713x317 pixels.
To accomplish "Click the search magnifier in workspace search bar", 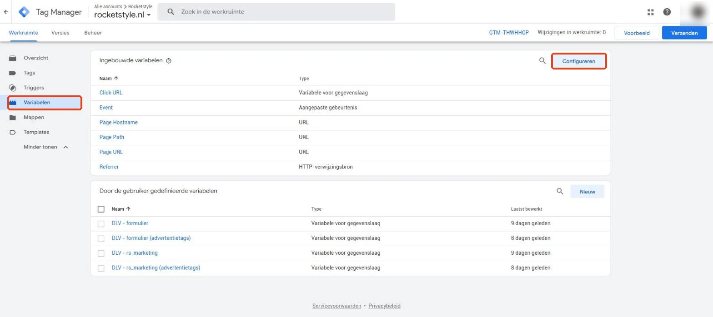I will [x=171, y=12].
